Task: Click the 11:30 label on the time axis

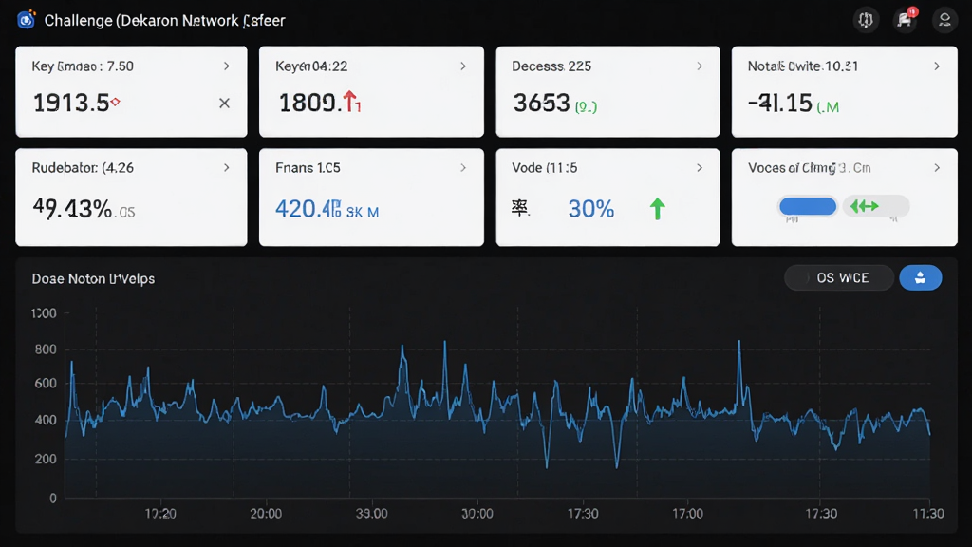Action: [x=928, y=514]
